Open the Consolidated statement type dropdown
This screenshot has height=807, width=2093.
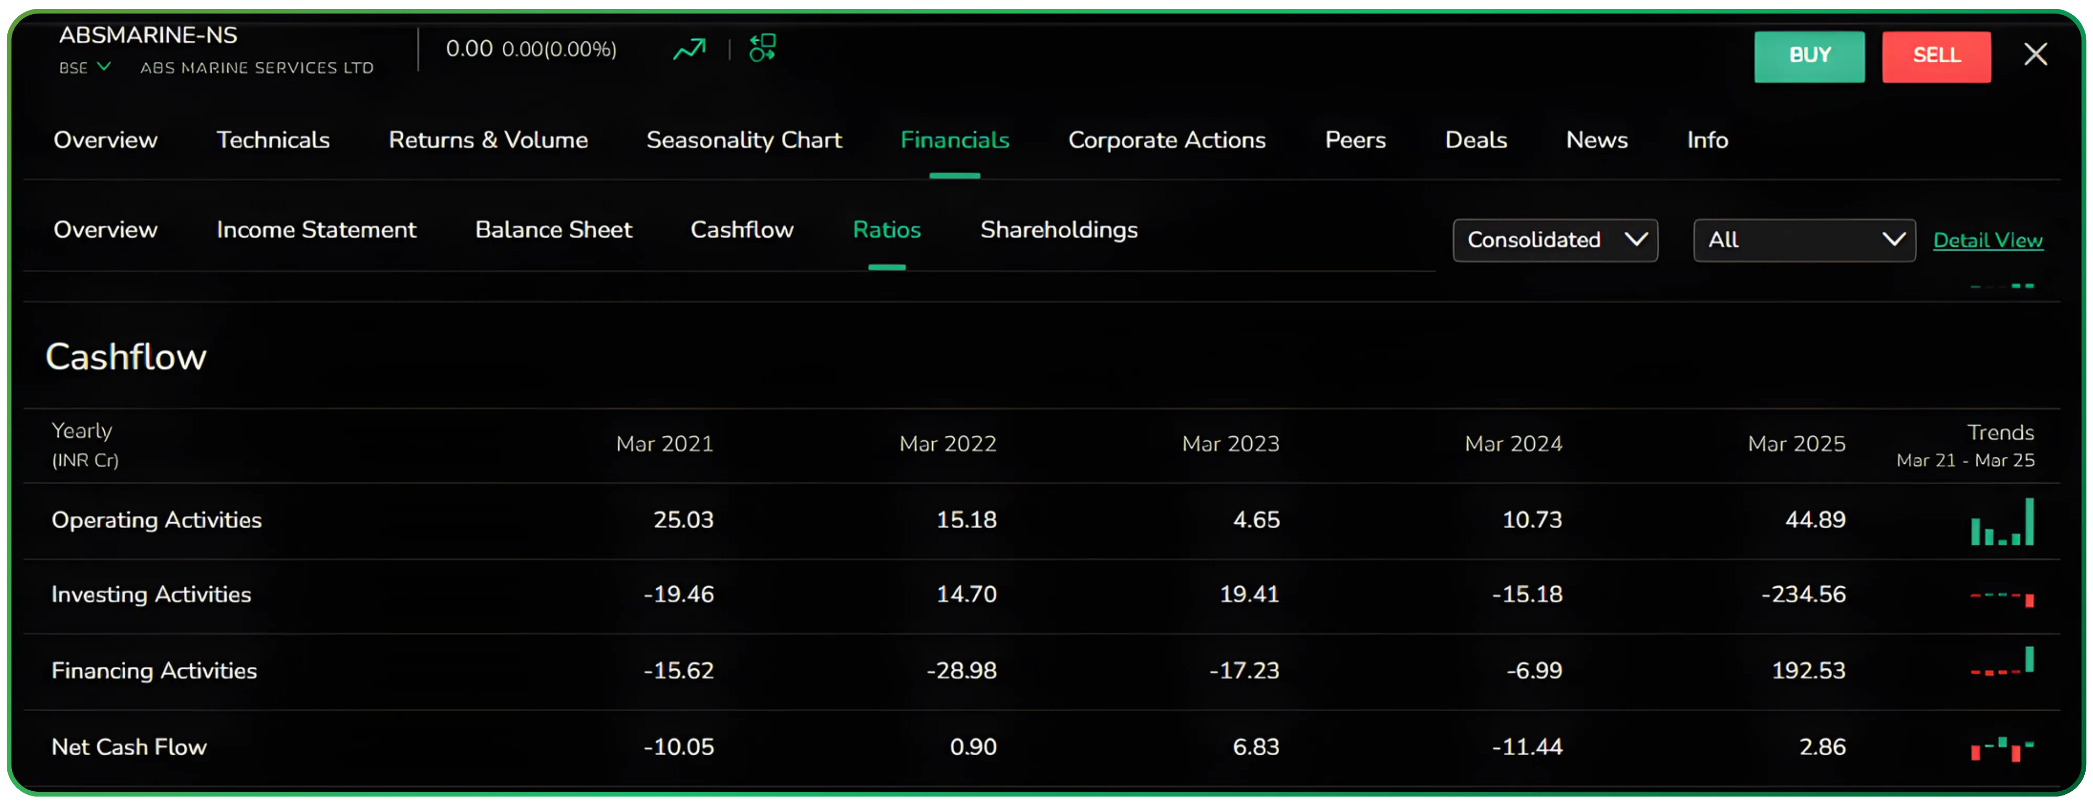pyautogui.click(x=1555, y=240)
